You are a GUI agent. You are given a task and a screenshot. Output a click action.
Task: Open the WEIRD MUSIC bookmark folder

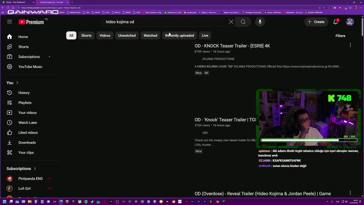point(74,13)
